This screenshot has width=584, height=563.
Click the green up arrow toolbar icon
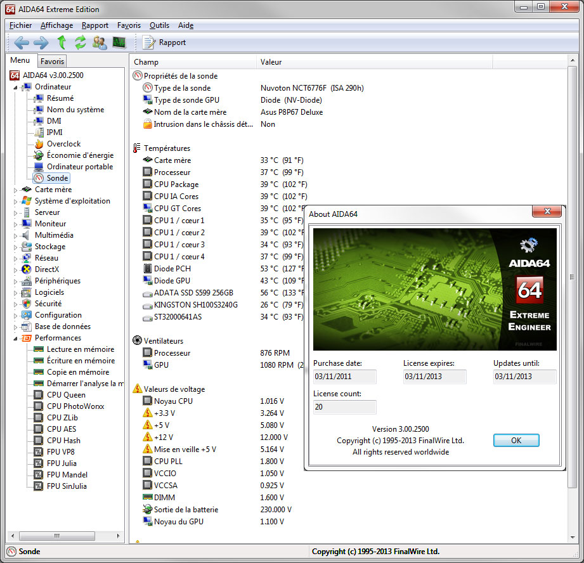click(62, 42)
